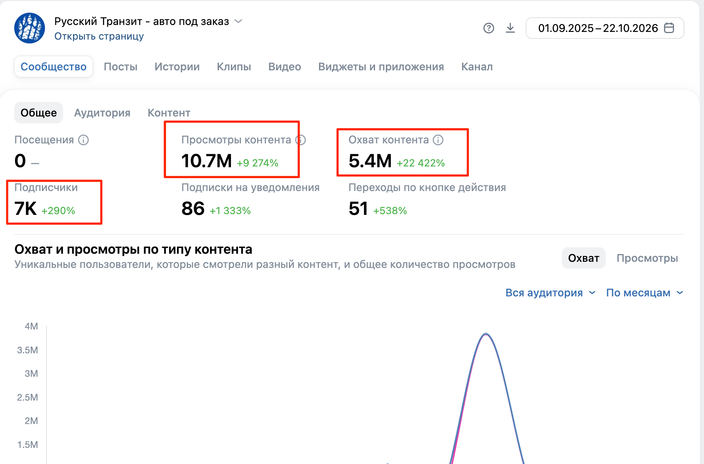Click the date range 01.09.2025–22.10.2026 field

tap(605, 28)
